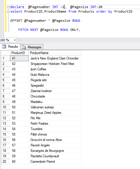This screenshot has width=140, height=169.
Task: Click the Messages tab document icon
Action: coord(24,47)
